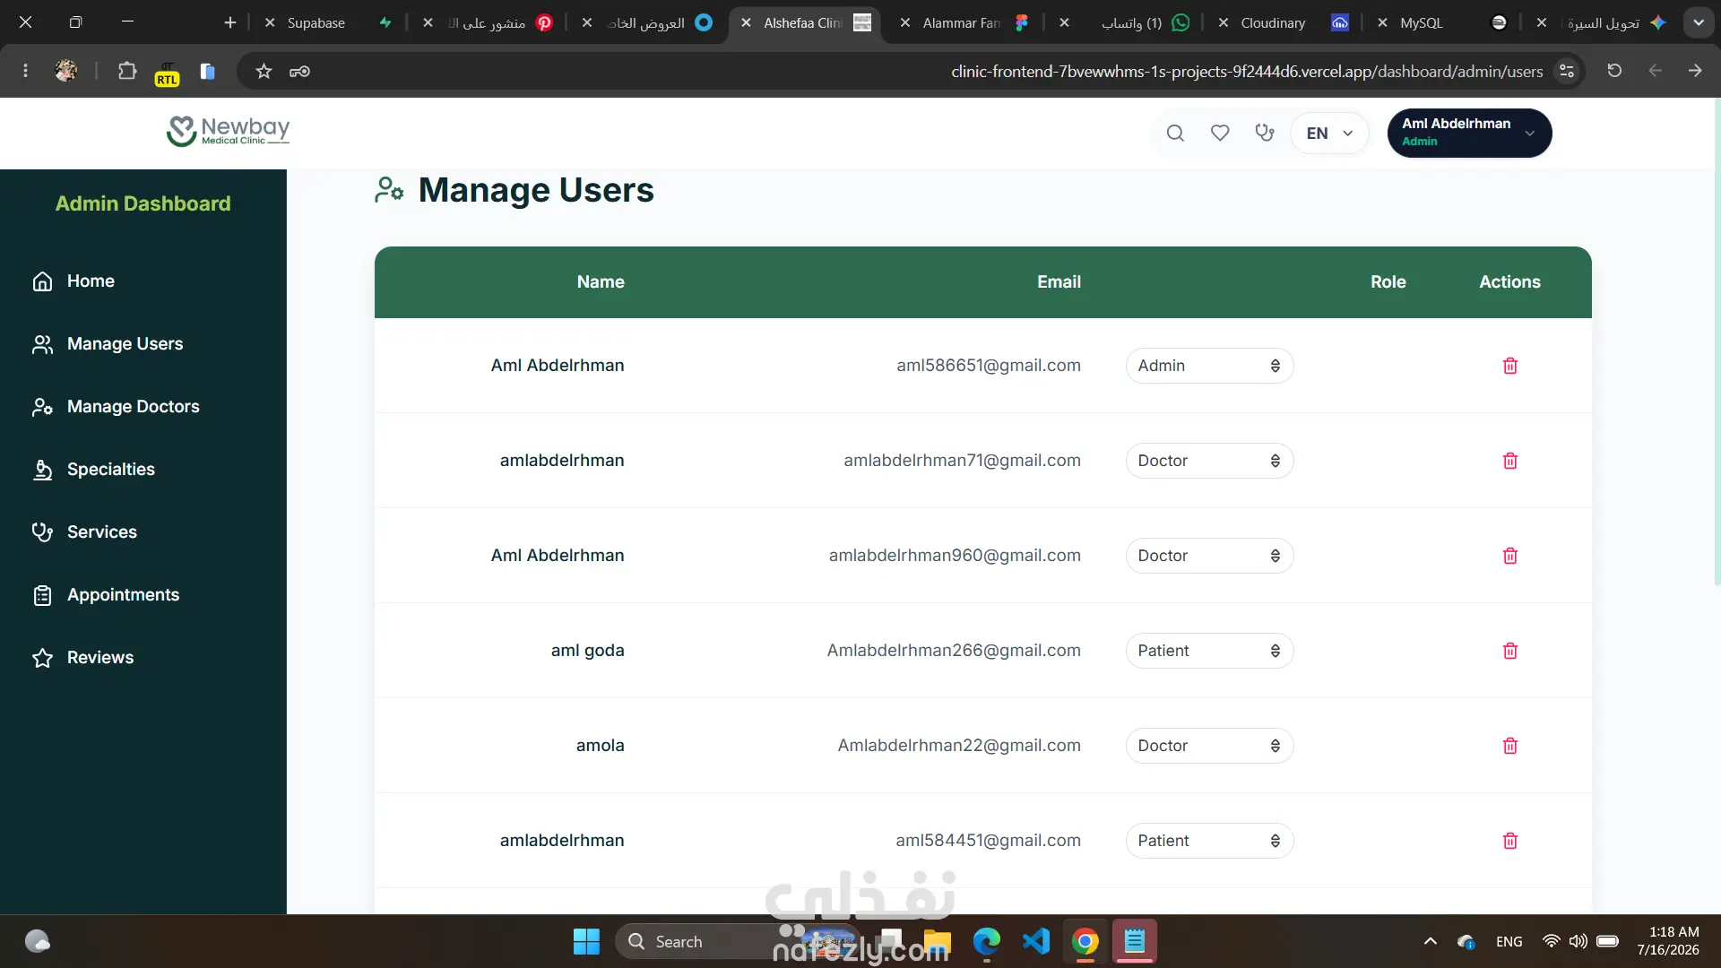Change role dropdown for aml584451@gmail.com

click(x=1209, y=841)
